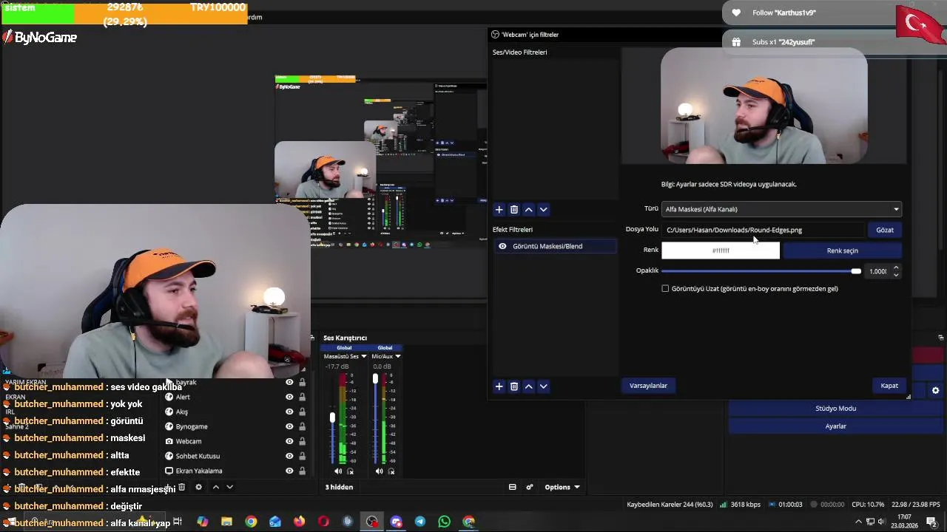Screen dimensions: 947x532
Task: Move audio/video filter up
Action: [528, 210]
